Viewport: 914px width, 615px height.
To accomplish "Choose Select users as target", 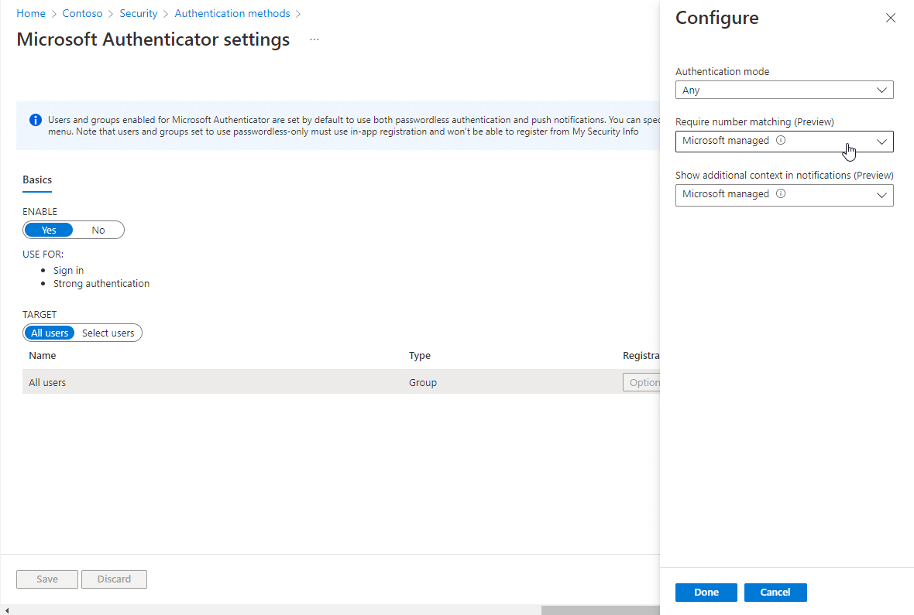I will coord(108,333).
